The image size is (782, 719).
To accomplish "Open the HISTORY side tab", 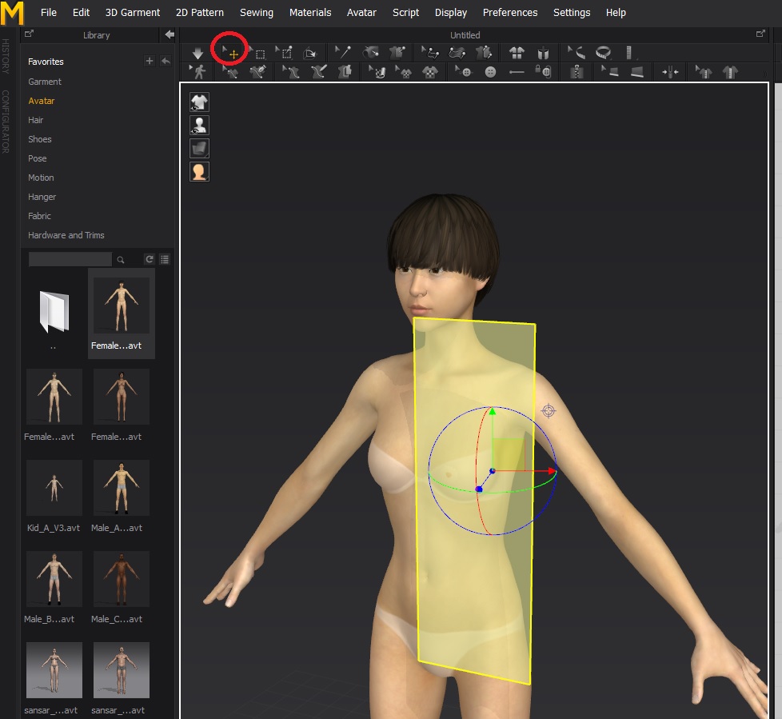I will pos(6,56).
